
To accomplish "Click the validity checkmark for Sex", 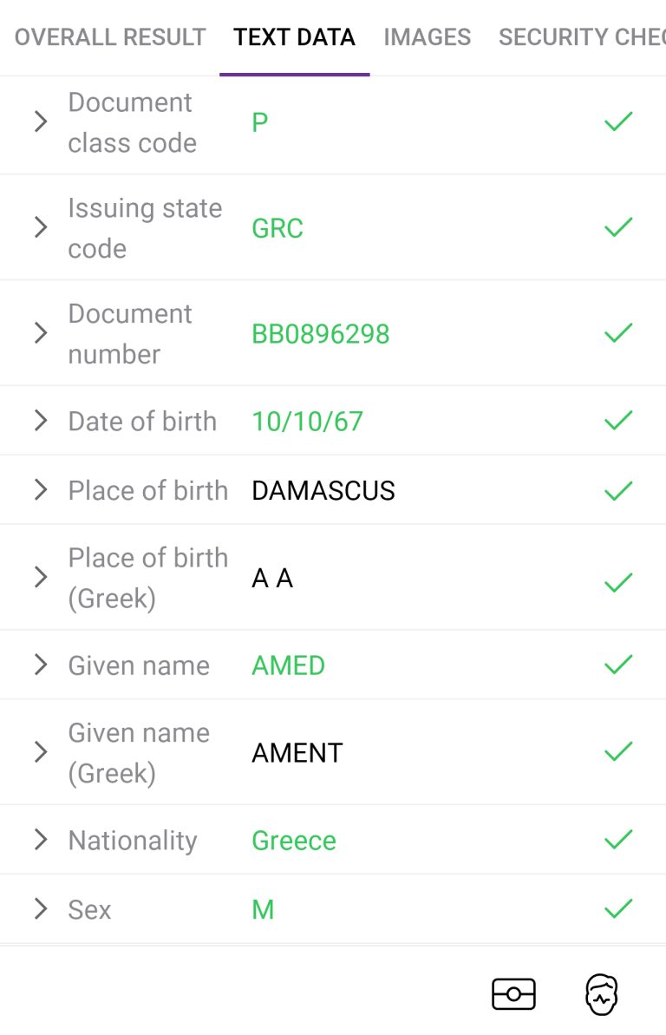I will tap(618, 909).
